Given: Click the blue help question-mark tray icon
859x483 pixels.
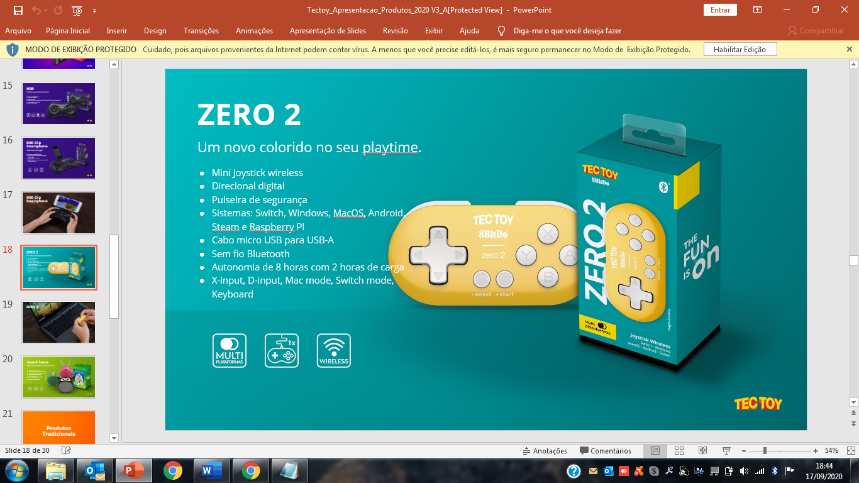Looking at the screenshot, I should click(574, 470).
